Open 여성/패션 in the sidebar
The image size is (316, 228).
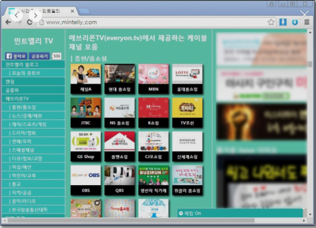(33, 167)
